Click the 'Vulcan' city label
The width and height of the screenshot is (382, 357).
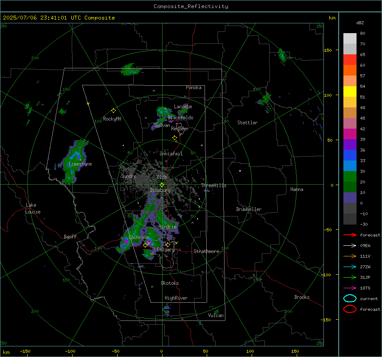(x=216, y=315)
